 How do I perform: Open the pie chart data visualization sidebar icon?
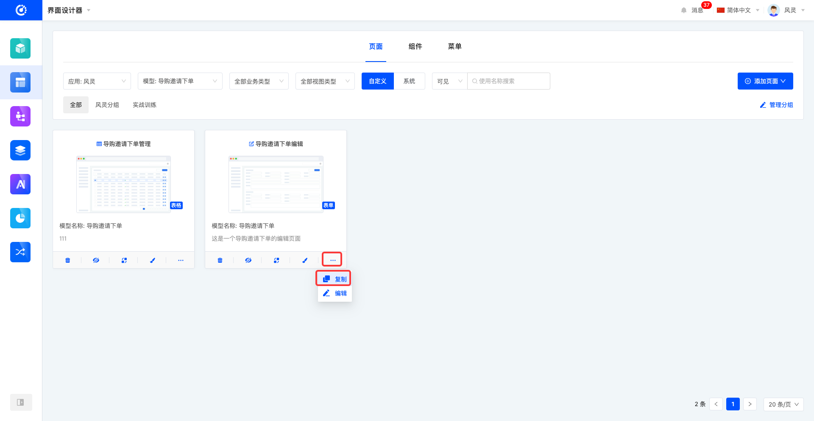[x=20, y=218]
